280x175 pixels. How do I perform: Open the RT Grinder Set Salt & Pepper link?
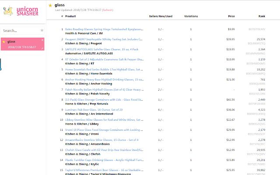(104, 59)
